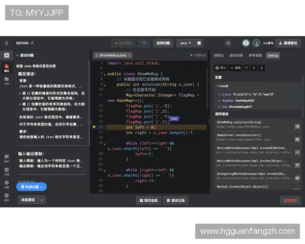
Task: Fold the class ShowMeBug code block
Action: 105,75
